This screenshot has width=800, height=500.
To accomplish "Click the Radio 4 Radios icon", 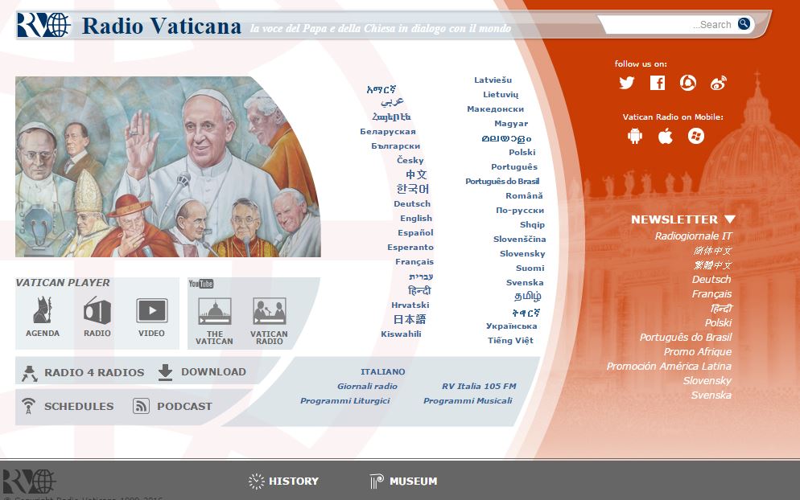I will coord(30,373).
